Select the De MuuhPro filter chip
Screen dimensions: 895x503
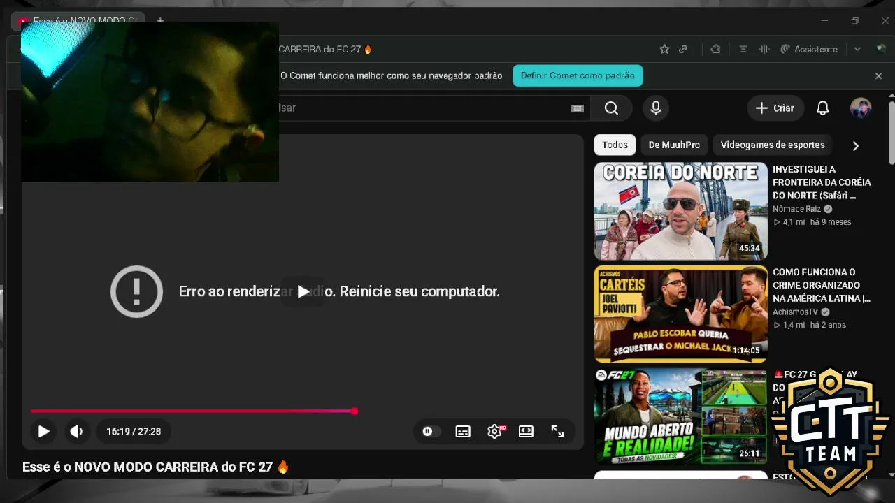click(x=674, y=145)
